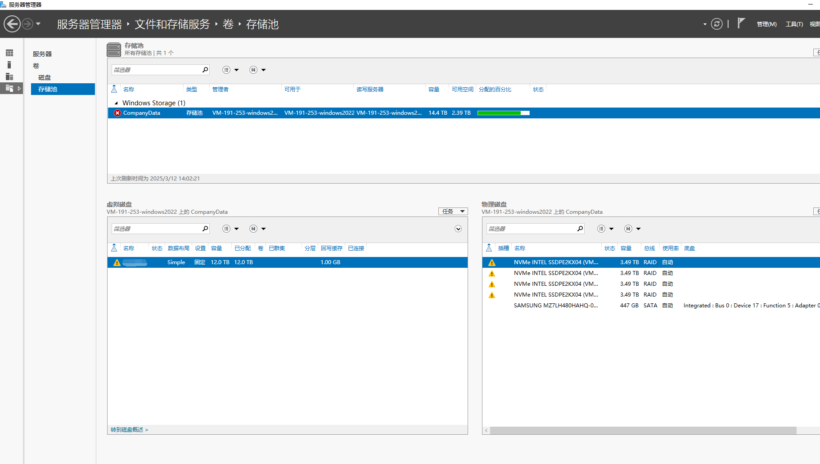Select the CompanyData storage pool row
820x464 pixels.
464,113
